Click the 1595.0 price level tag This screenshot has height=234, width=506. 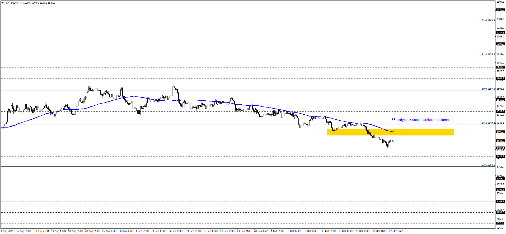click(x=500, y=132)
